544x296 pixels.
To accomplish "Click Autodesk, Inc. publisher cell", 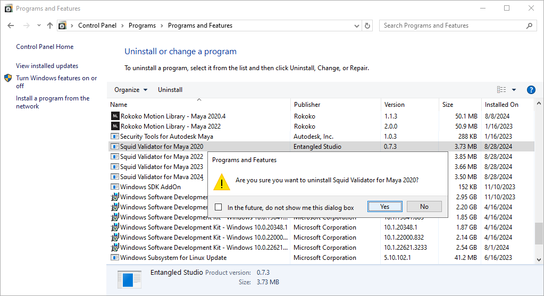I will pos(313,137).
